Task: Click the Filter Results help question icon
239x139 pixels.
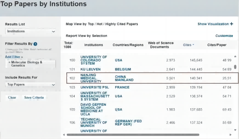Action: tap(35, 44)
